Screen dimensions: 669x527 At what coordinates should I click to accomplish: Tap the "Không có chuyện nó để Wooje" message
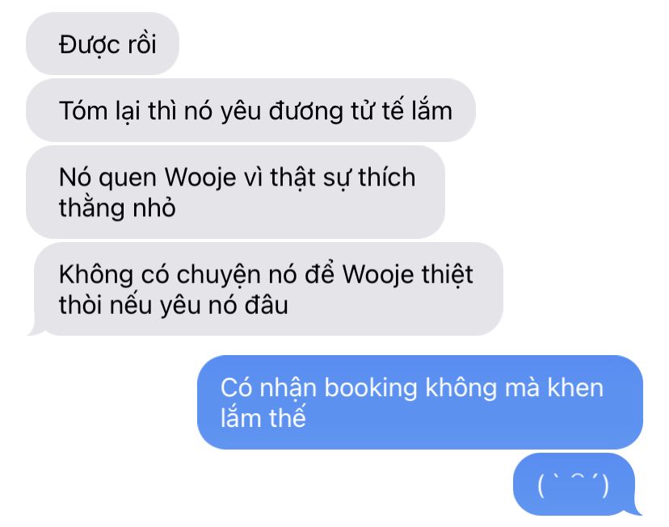point(268,289)
